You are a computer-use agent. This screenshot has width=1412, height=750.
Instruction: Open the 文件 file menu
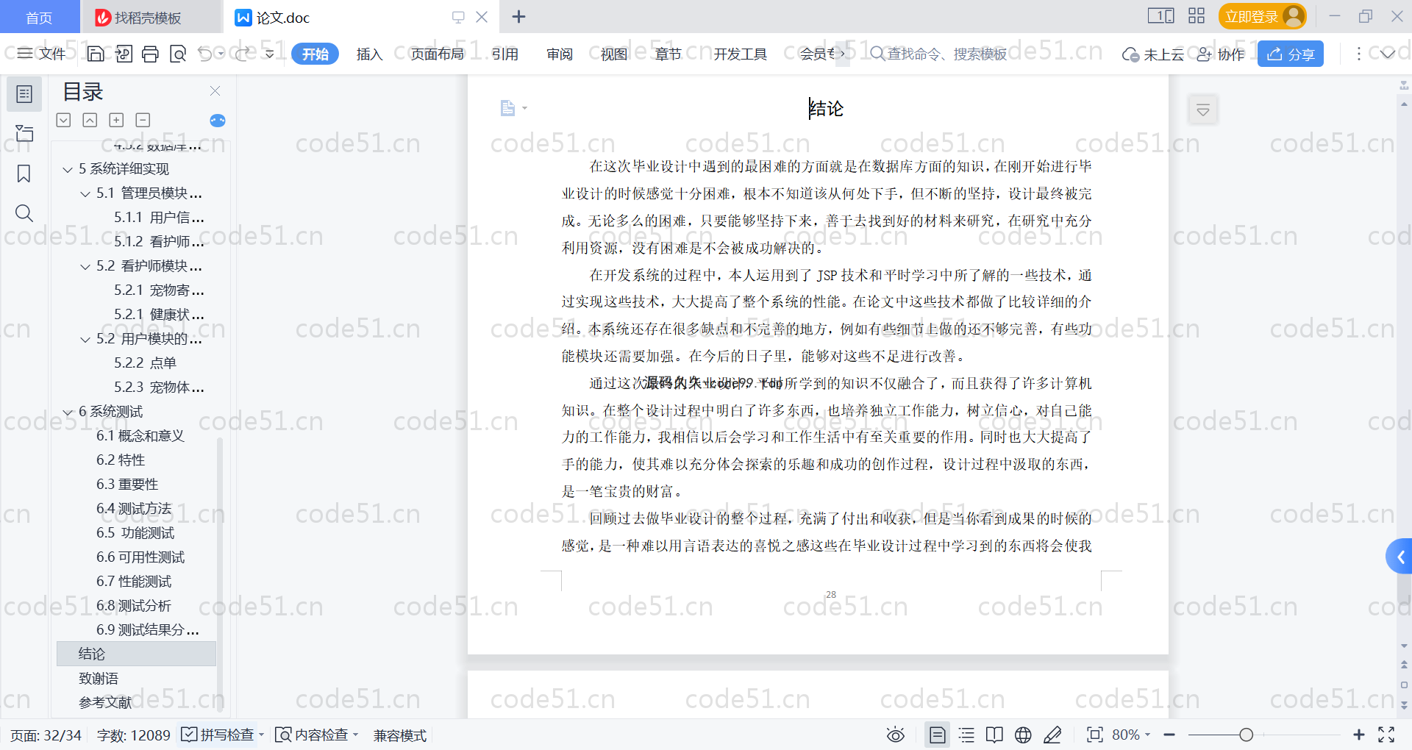[x=42, y=54]
